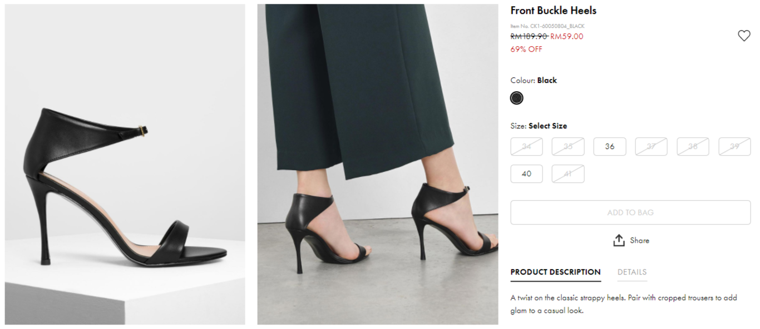Click the Front Buckle Heels title
Screen dimensions: 760x329
(x=553, y=11)
